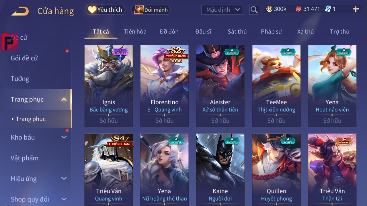Click the gold coin 300k icon
This screenshot has height=206, width=367.
point(269,9)
